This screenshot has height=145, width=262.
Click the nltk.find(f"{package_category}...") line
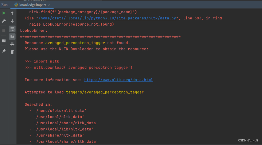tap(83, 12)
